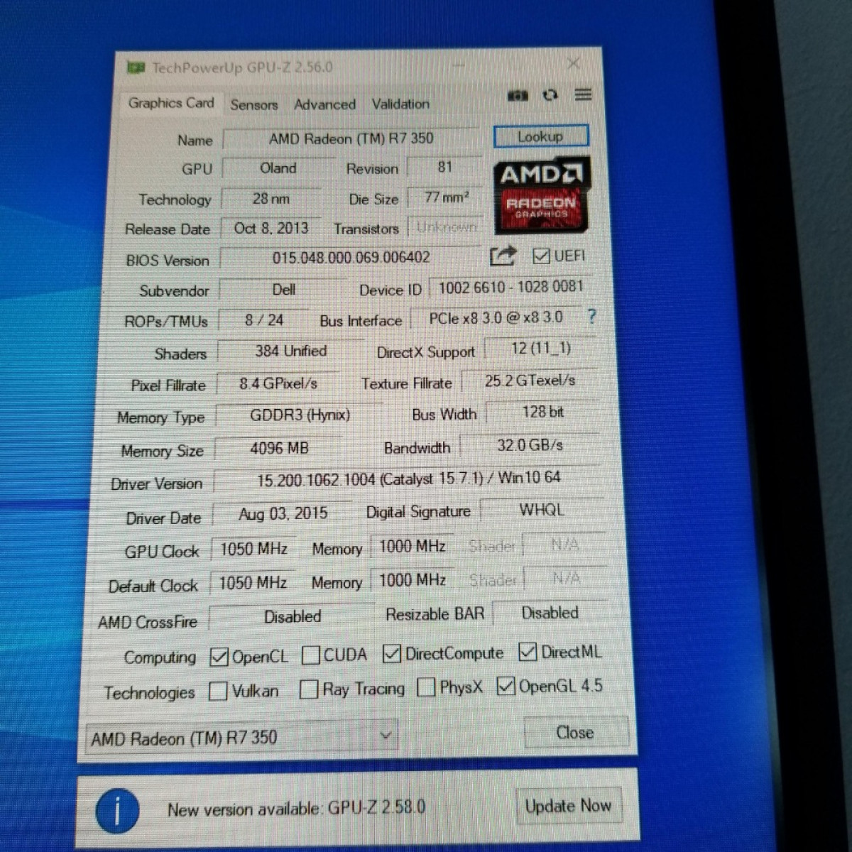Click the Default Clock field 1050 MHz
The width and height of the screenshot is (852, 852).
point(253,584)
